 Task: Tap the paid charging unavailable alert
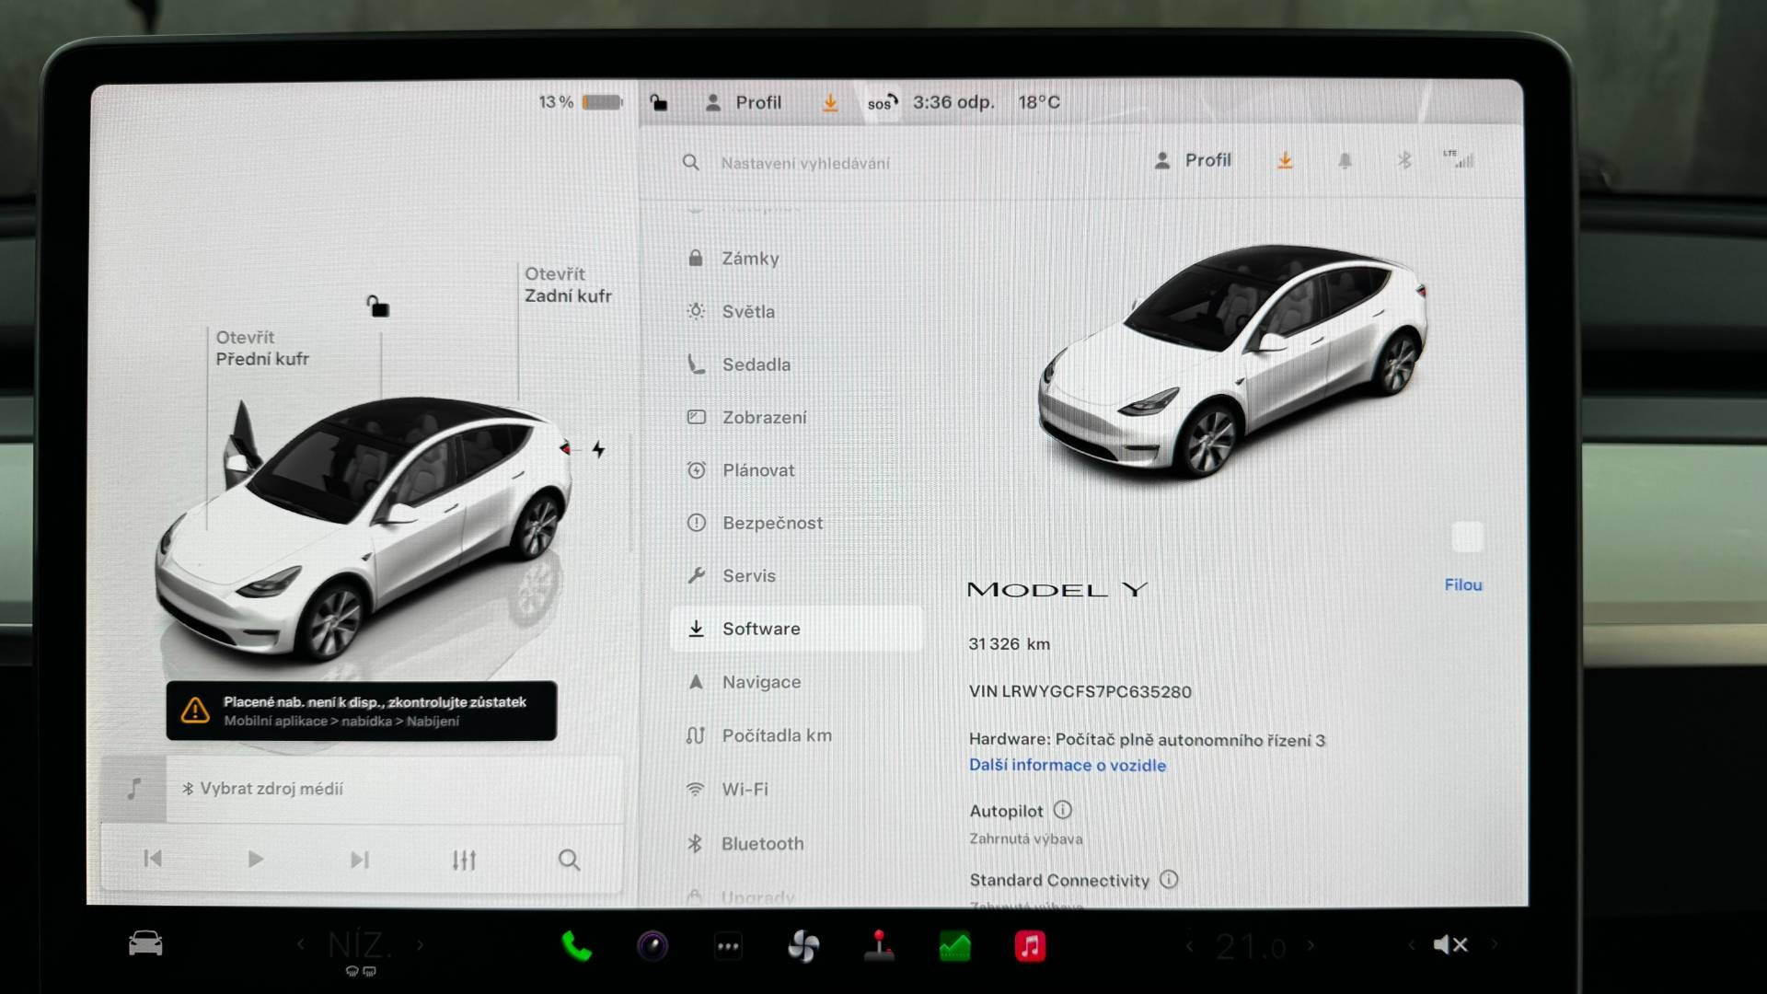click(362, 711)
